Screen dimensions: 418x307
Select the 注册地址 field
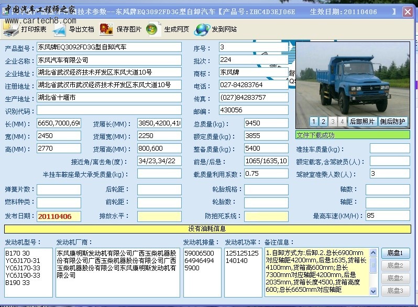[x=109, y=85]
